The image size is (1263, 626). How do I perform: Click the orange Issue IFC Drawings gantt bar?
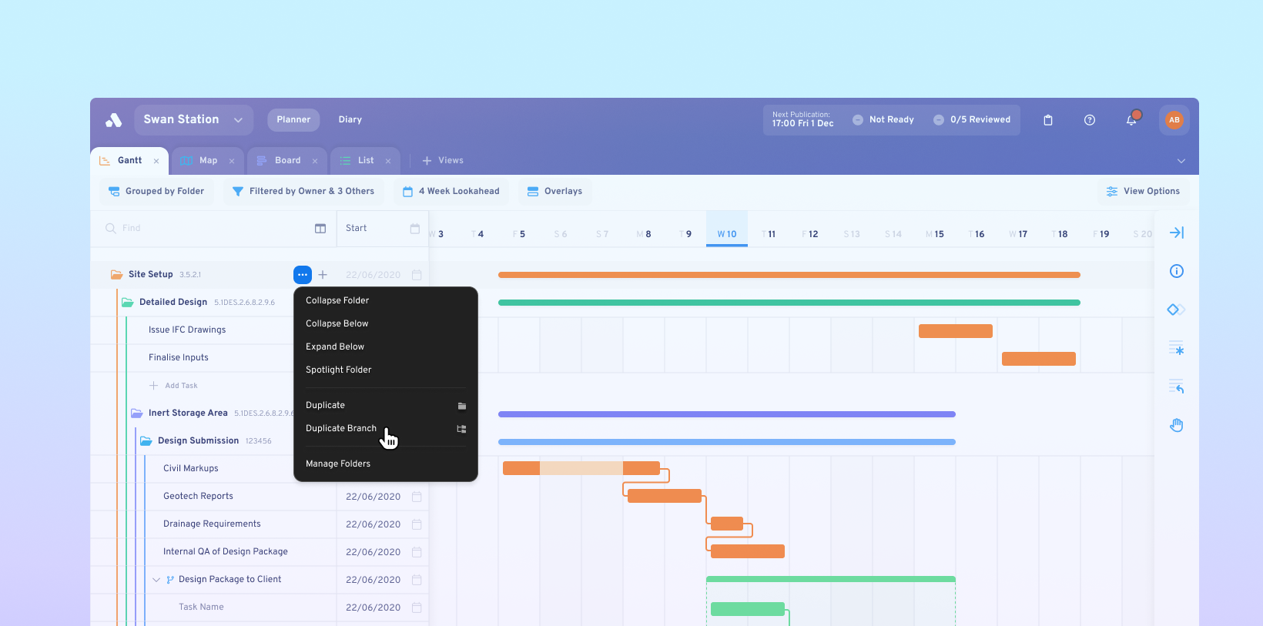point(955,331)
